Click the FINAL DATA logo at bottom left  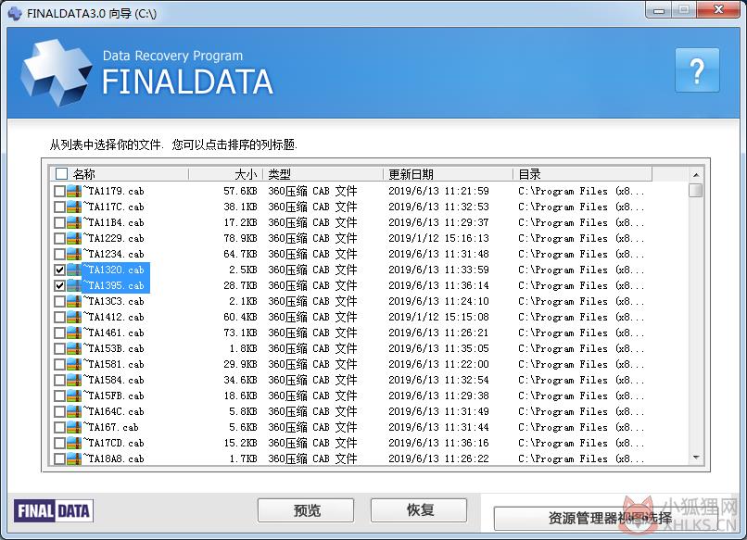pos(54,511)
